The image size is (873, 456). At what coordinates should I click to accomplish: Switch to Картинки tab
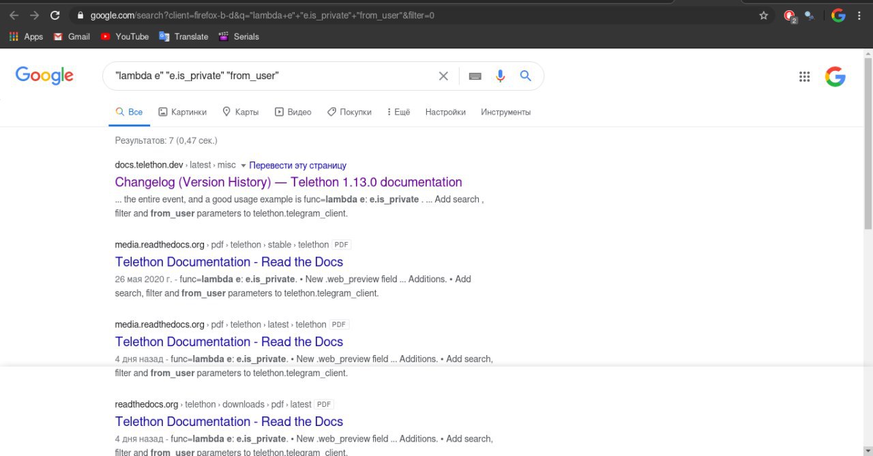pos(182,112)
